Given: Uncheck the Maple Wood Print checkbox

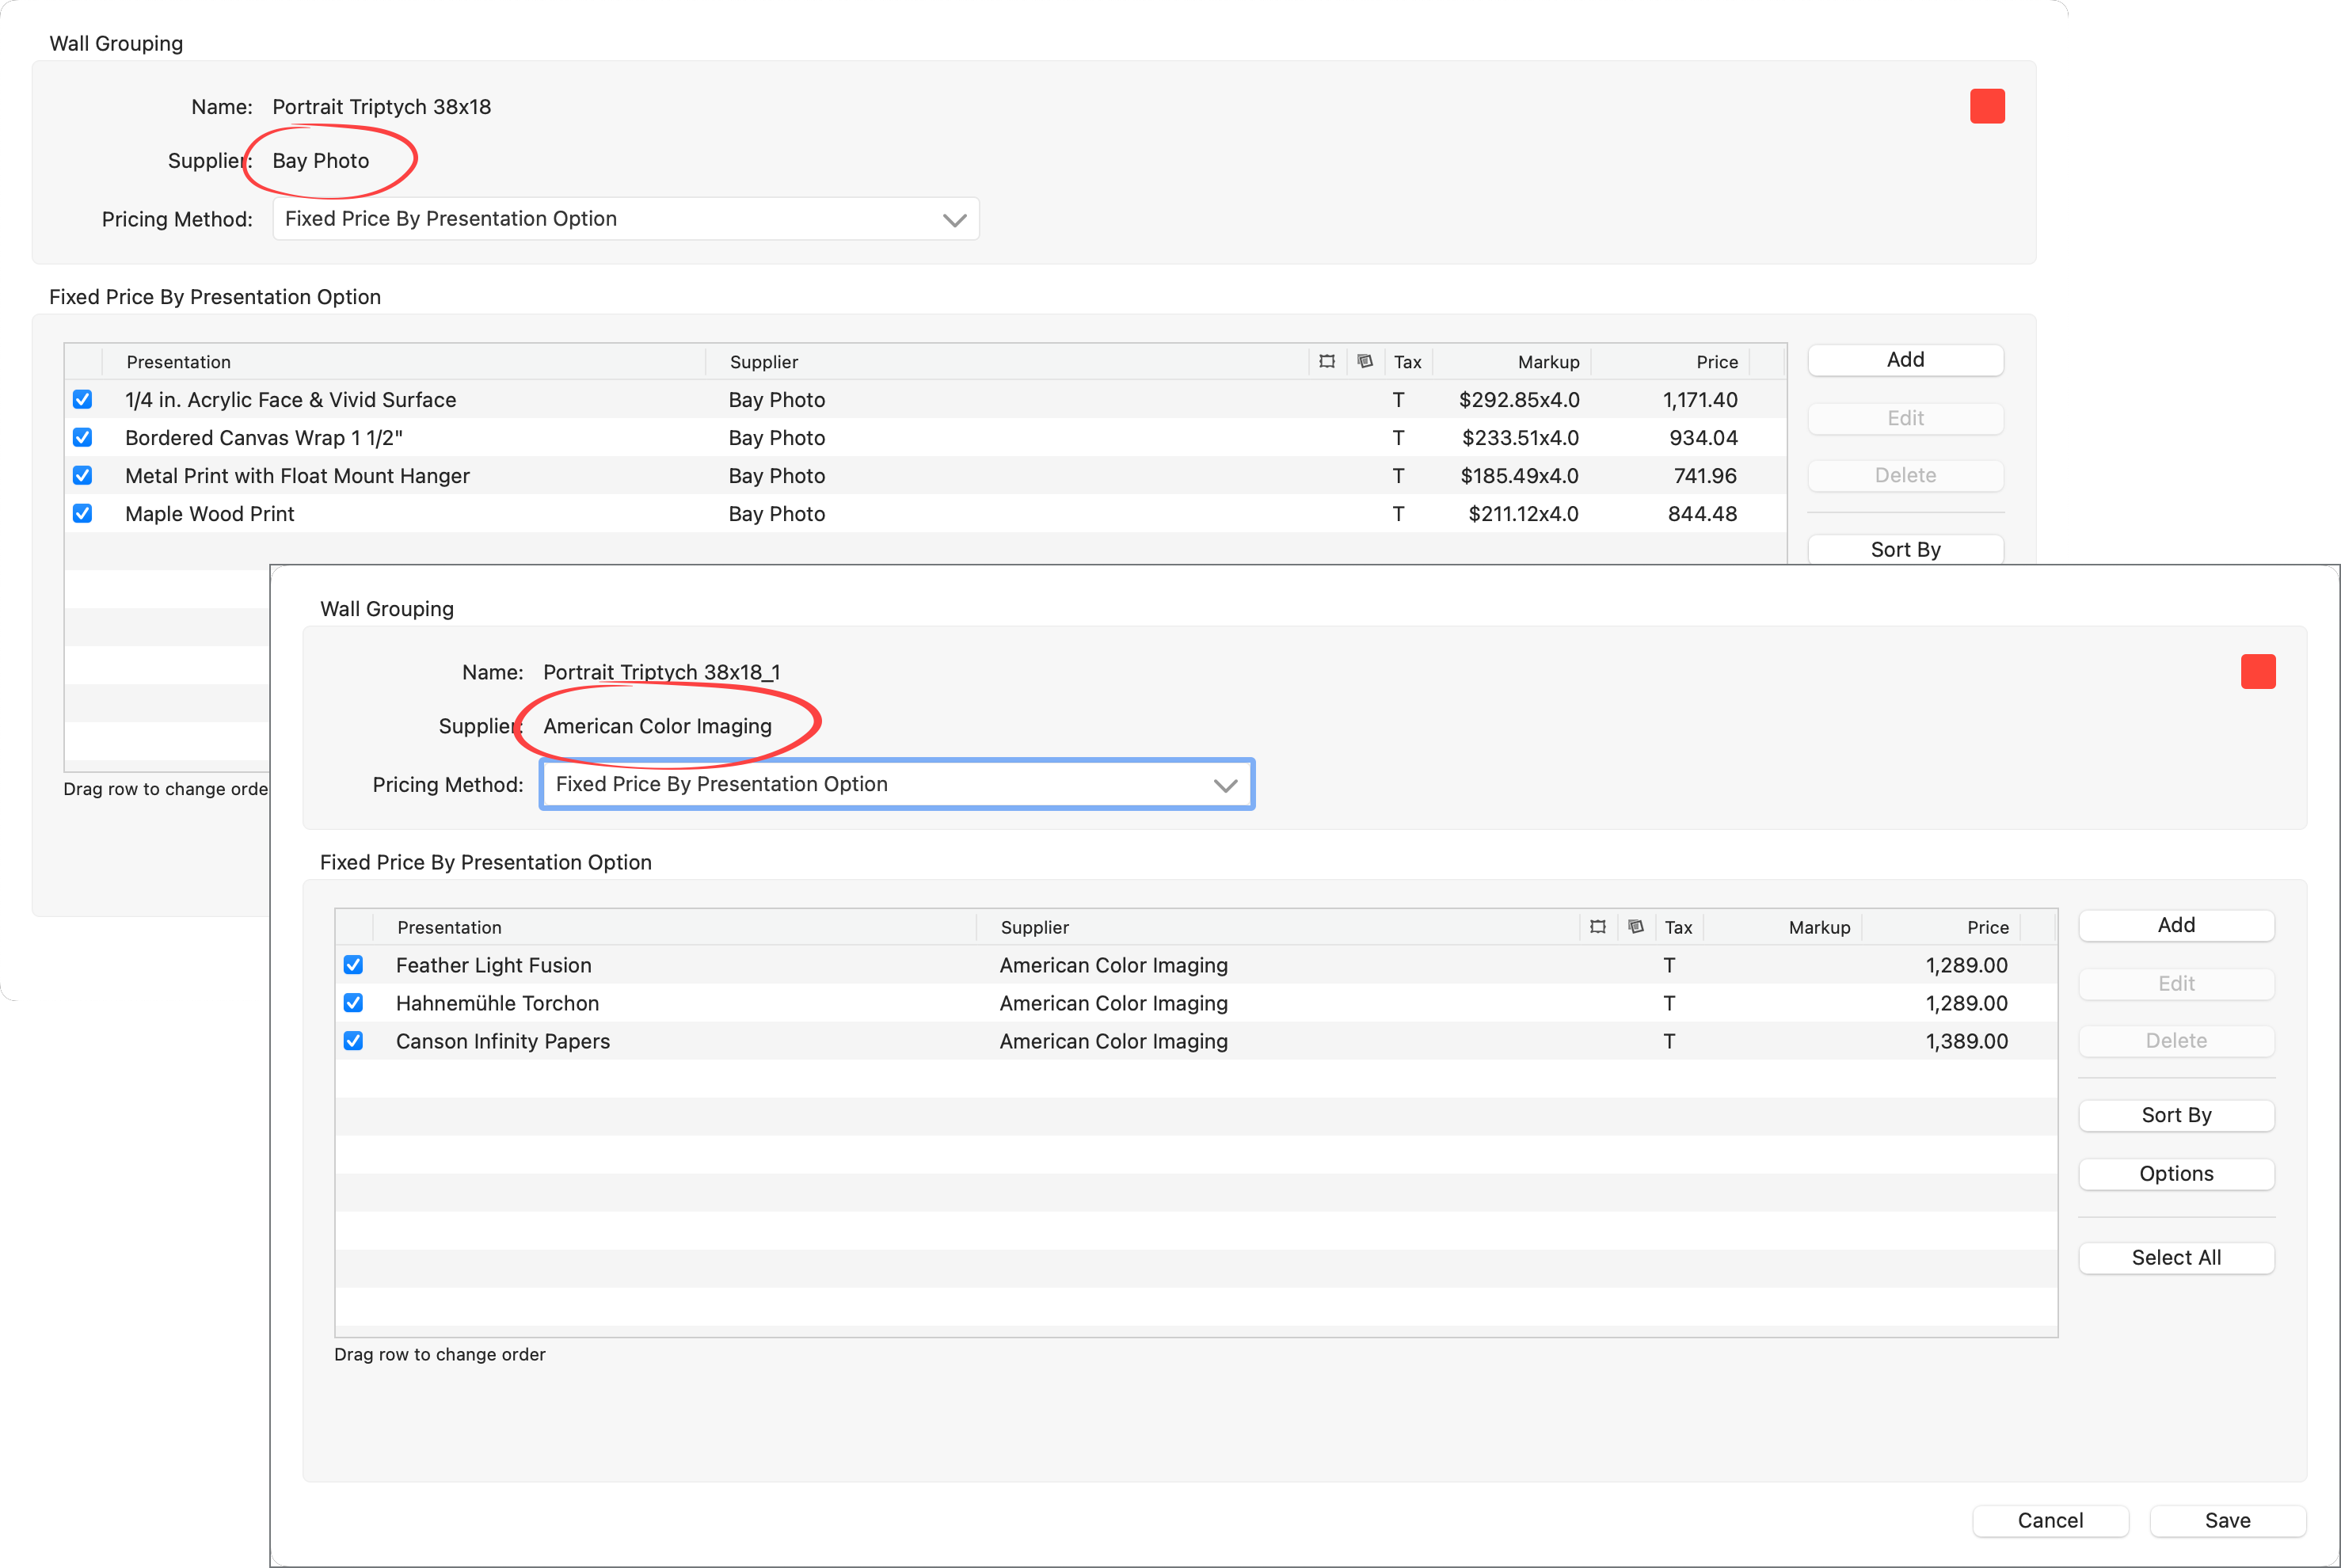Looking at the screenshot, I should coord(83,513).
